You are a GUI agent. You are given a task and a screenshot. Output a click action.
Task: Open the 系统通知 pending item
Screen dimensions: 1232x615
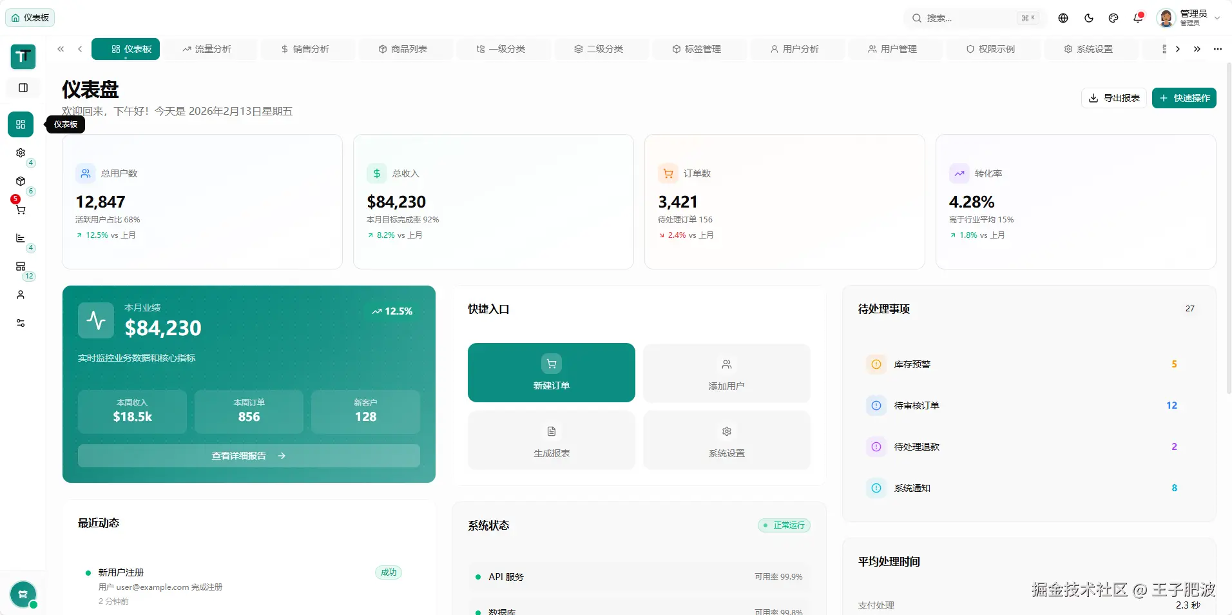pyautogui.click(x=1029, y=488)
